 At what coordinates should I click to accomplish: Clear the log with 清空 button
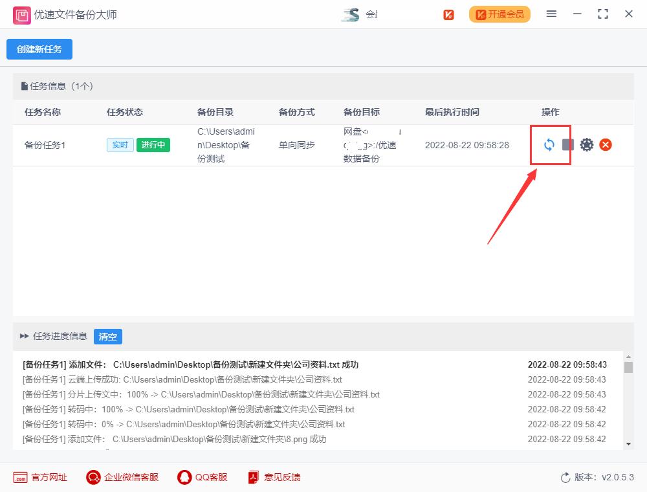pos(107,336)
